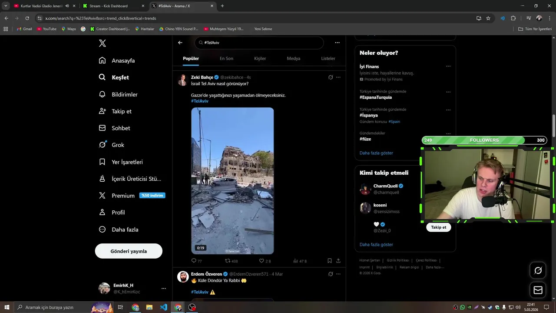
Task: Switch to the Listeler tab
Action: tap(328, 58)
